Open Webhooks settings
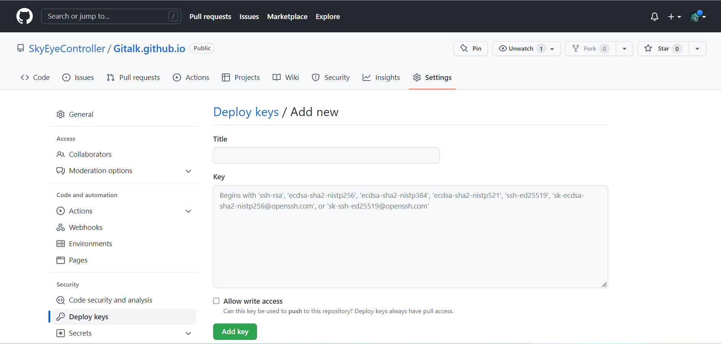Viewport: 721px width, 344px height. point(124,228)
